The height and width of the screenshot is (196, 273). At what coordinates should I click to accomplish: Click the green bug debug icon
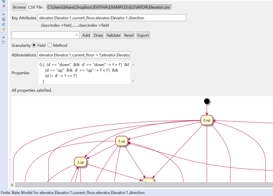click(4, 1)
